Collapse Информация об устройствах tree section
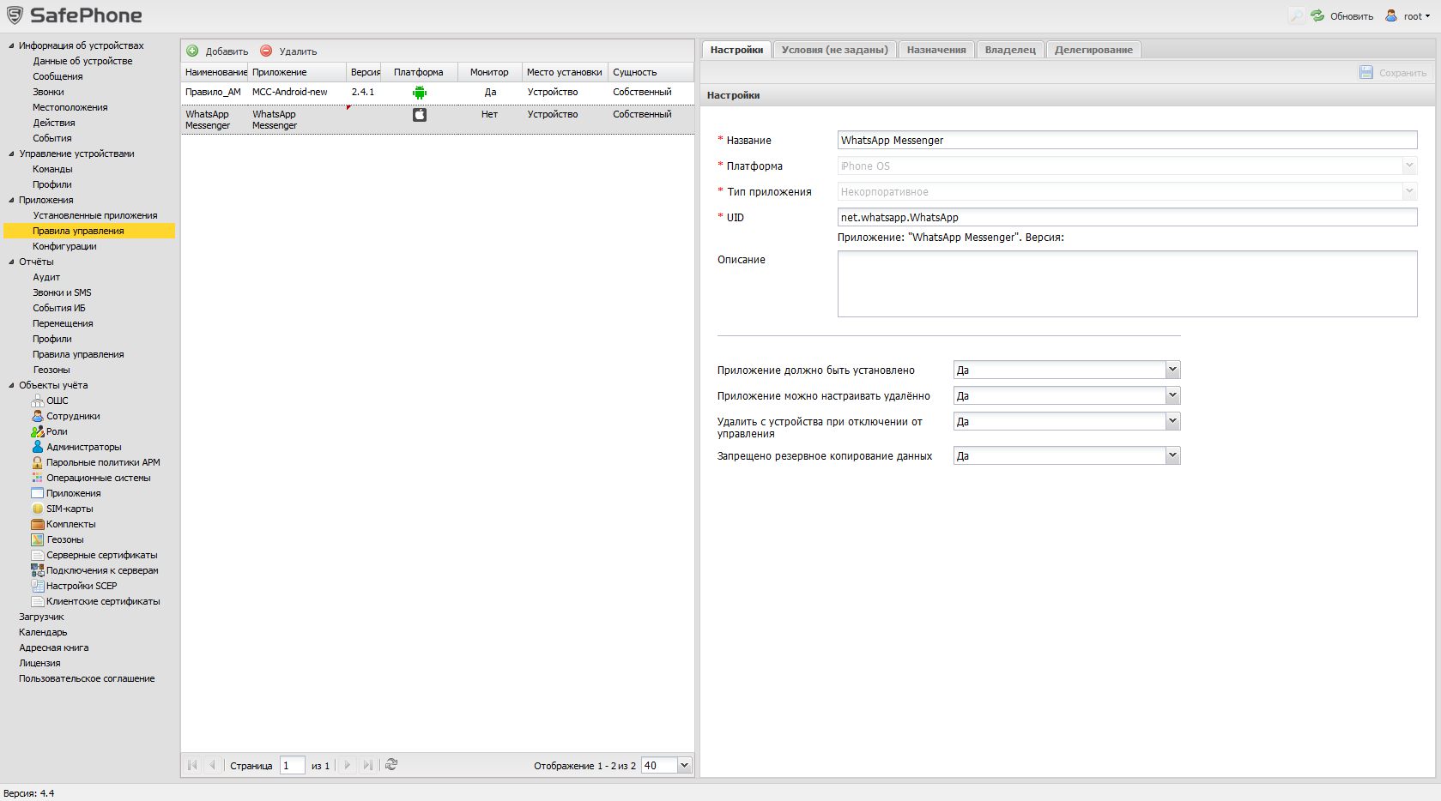 [11, 45]
